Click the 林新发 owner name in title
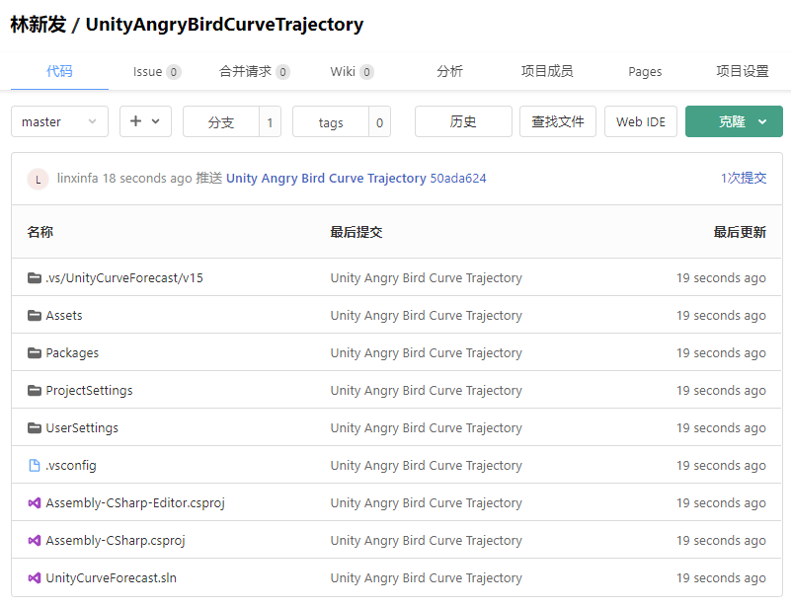Viewport: 791px width, 607px height. [39, 24]
